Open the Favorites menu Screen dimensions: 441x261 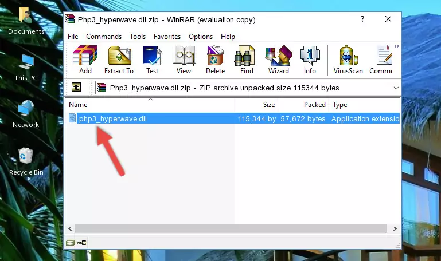point(167,37)
